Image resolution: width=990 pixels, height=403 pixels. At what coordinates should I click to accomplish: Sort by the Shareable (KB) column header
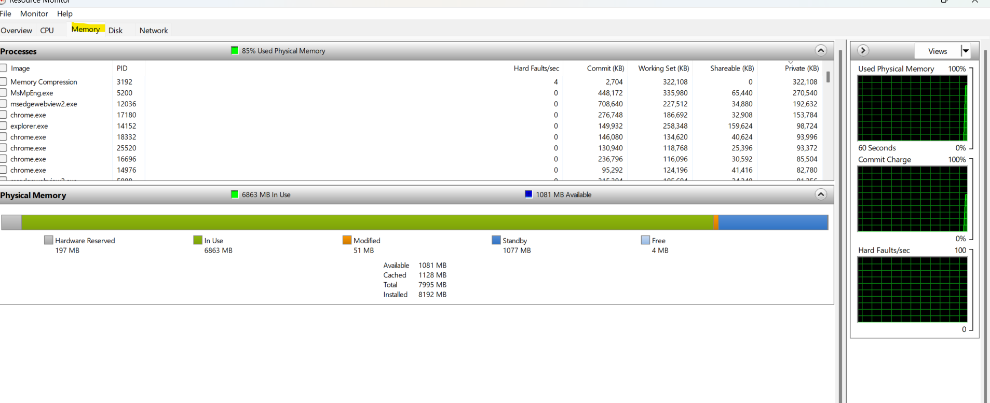pos(732,68)
